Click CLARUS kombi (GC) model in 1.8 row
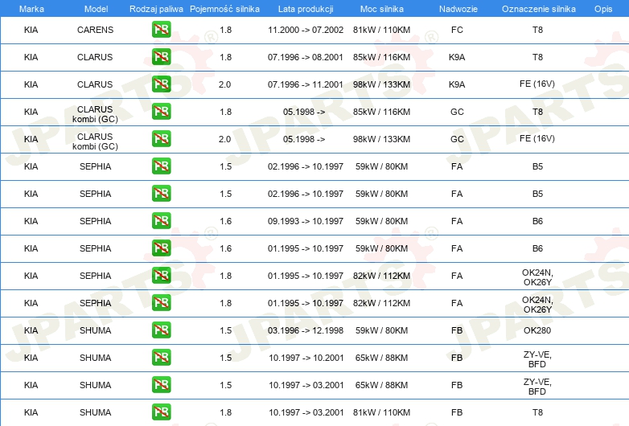This screenshot has width=629, height=426. 95,114
